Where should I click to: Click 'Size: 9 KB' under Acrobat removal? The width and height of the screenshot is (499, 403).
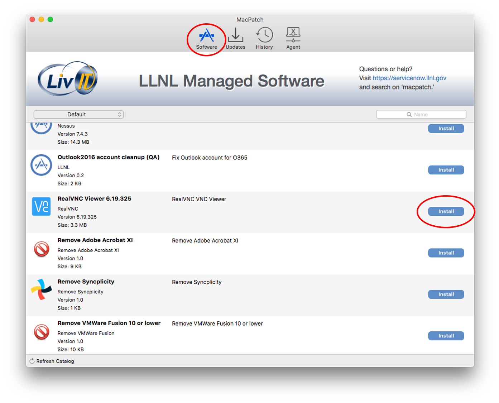[x=69, y=267]
